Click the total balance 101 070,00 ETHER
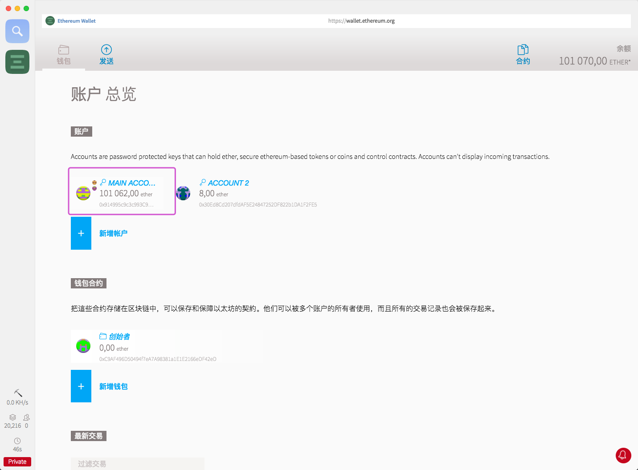The width and height of the screenshot is (638, 470). (x=595, y=61)
